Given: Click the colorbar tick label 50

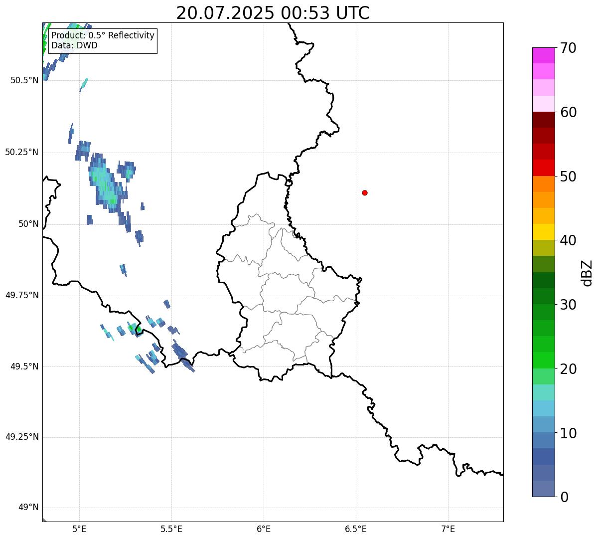Looking at the screenshot, I should click(x=568, y=177).
